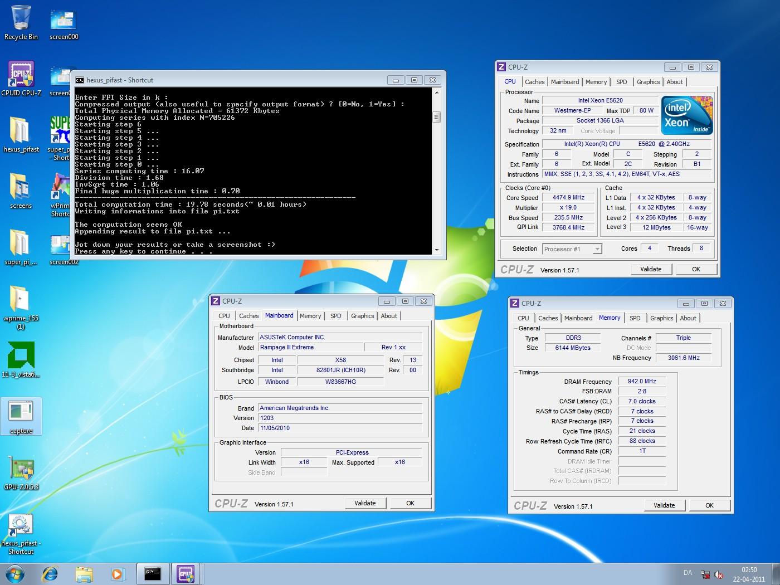Open Graphics tab in the Memory CPU-Z window
Screen dimensions: 780x585
tap(662, 318)
